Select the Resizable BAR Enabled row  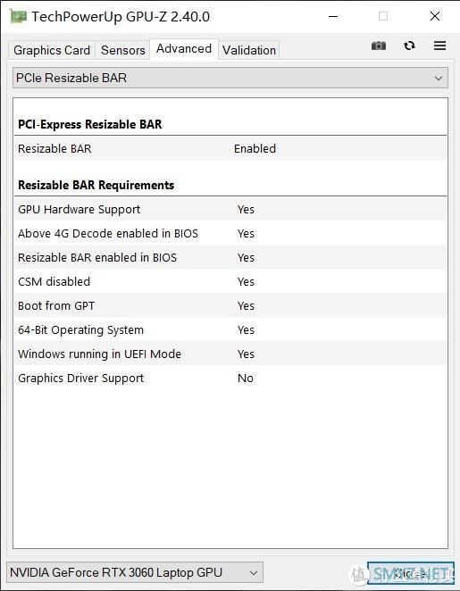[230, 148]
